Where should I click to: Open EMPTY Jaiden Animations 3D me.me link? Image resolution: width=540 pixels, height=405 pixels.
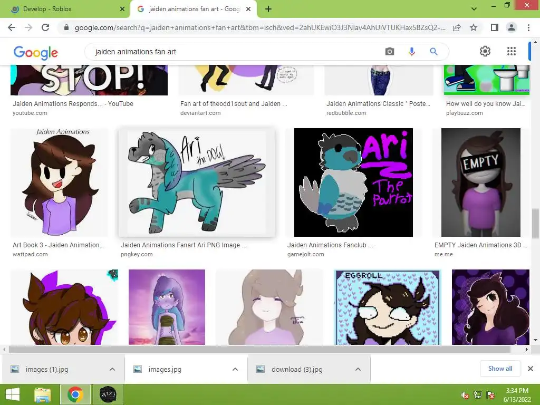pos(481,245)
